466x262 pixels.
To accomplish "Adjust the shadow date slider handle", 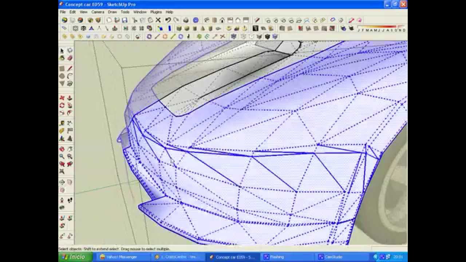I will tap(398, 26).
